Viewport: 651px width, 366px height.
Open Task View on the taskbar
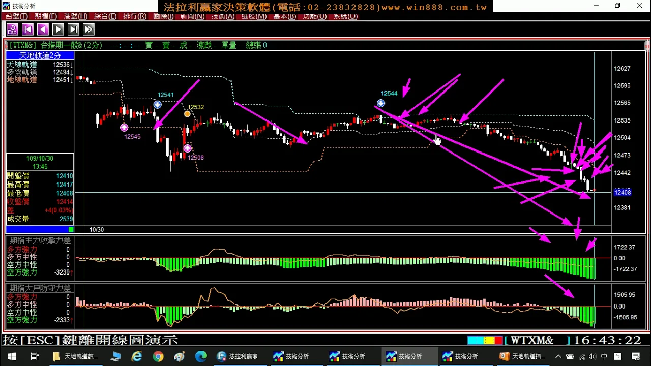click(35, 356)
